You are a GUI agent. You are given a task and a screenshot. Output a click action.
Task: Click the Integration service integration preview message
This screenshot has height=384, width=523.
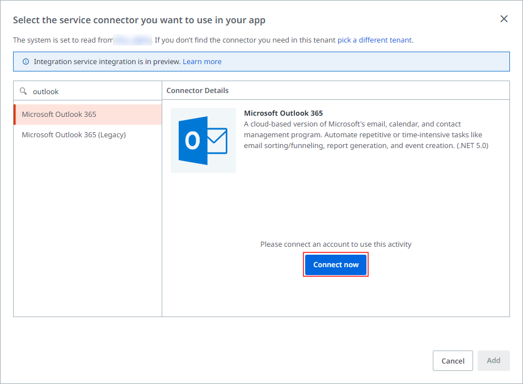[107, 62]
